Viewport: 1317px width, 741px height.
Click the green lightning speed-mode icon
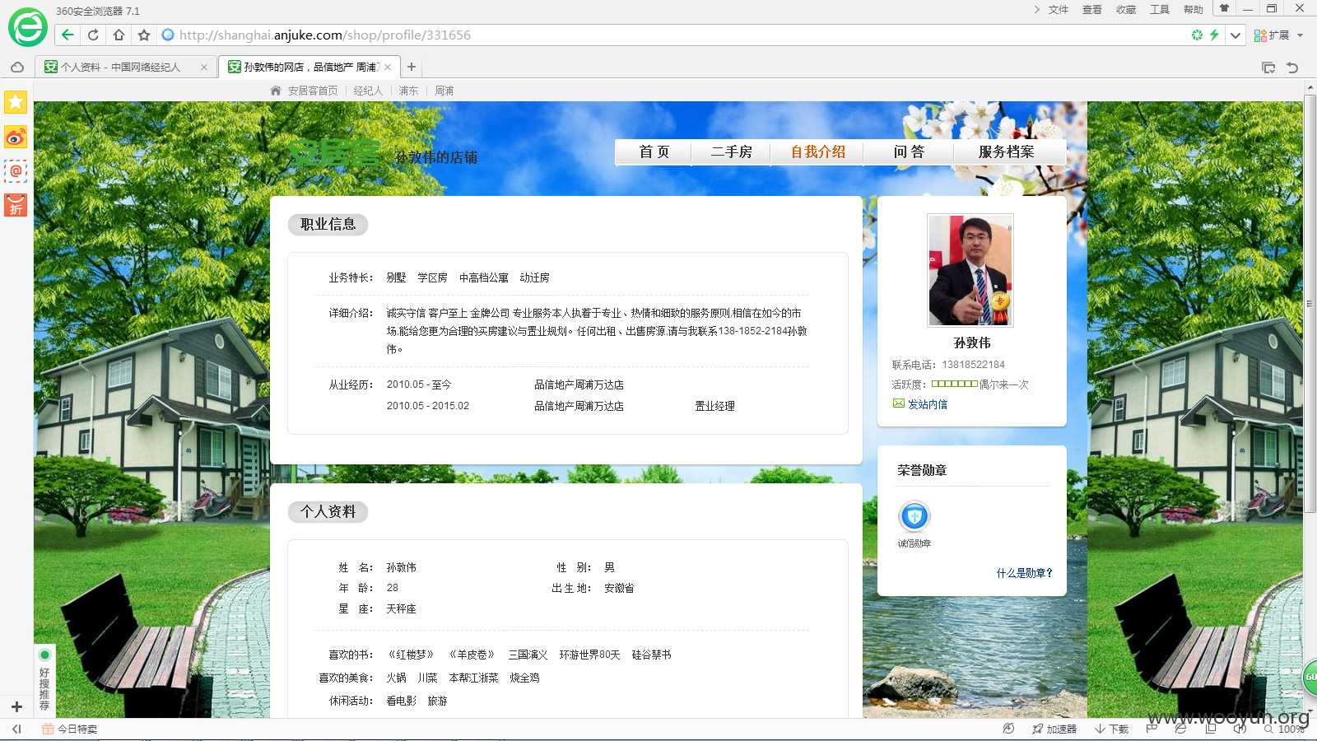[x=1214, y=35]
